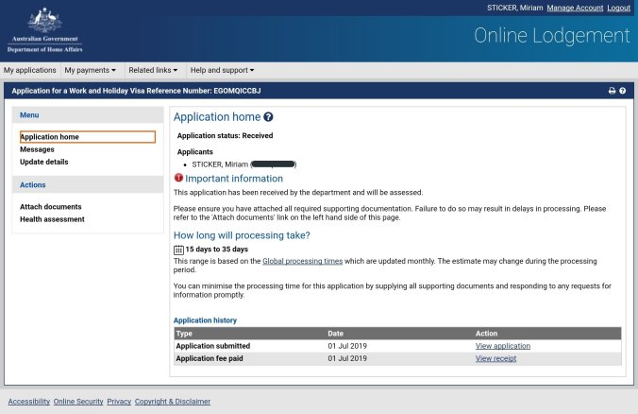Follow the Global processing times link
This screenshot has height=414, width=638.
click(302, 261)
